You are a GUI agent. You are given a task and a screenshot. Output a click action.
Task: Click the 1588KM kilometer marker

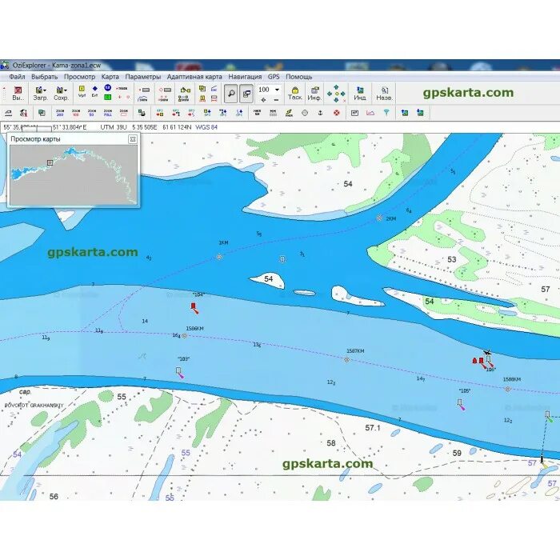tap(507, 390)
